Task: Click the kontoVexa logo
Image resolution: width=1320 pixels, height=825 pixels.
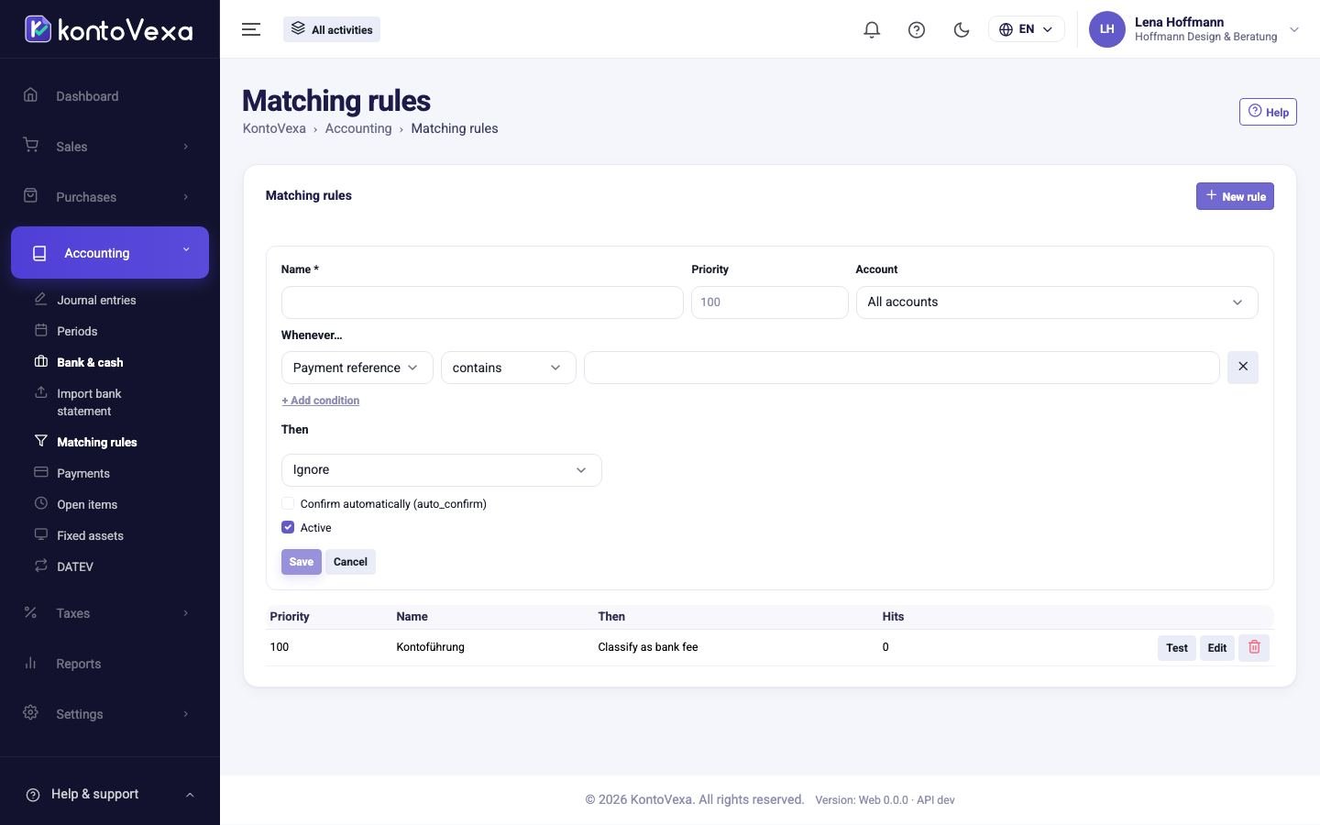Action: tap(109, 29)
